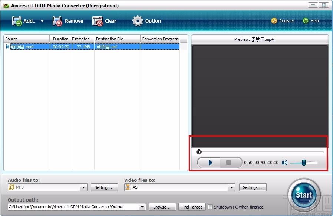Open Option settings via the gear icon
333x216 pixels.
tap(137, 21)
